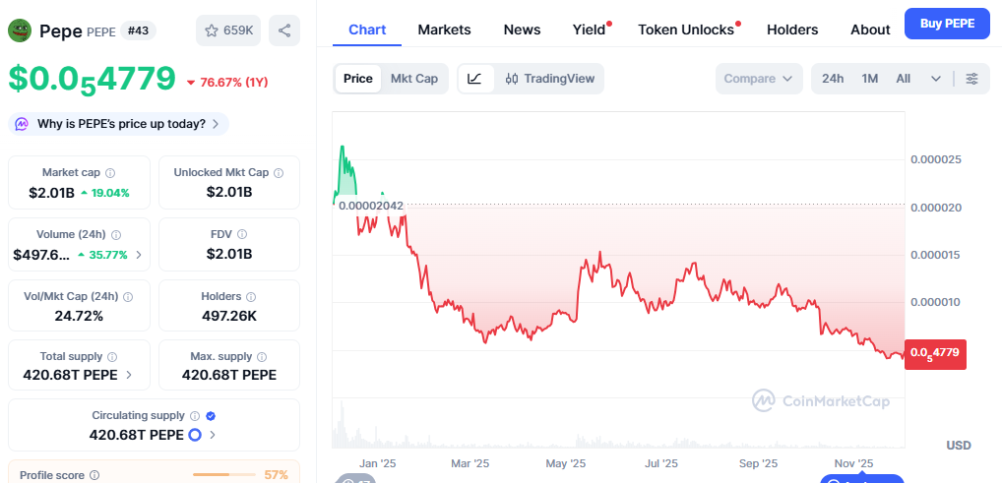Click the Market cap info icon

[x=110, y=173]
